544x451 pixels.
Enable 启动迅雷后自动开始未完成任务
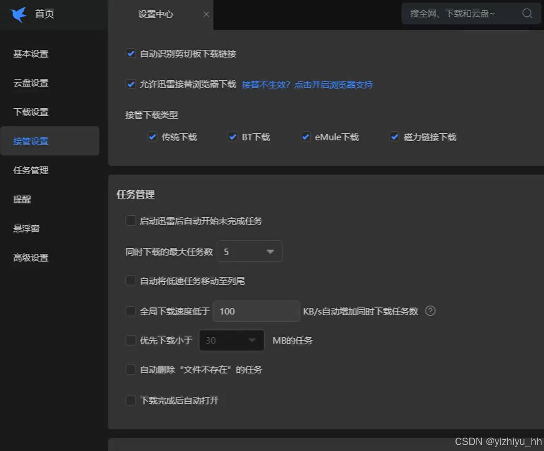(x=131, y=221)
